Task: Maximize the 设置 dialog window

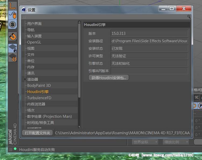Action: [x=172, y=9]
